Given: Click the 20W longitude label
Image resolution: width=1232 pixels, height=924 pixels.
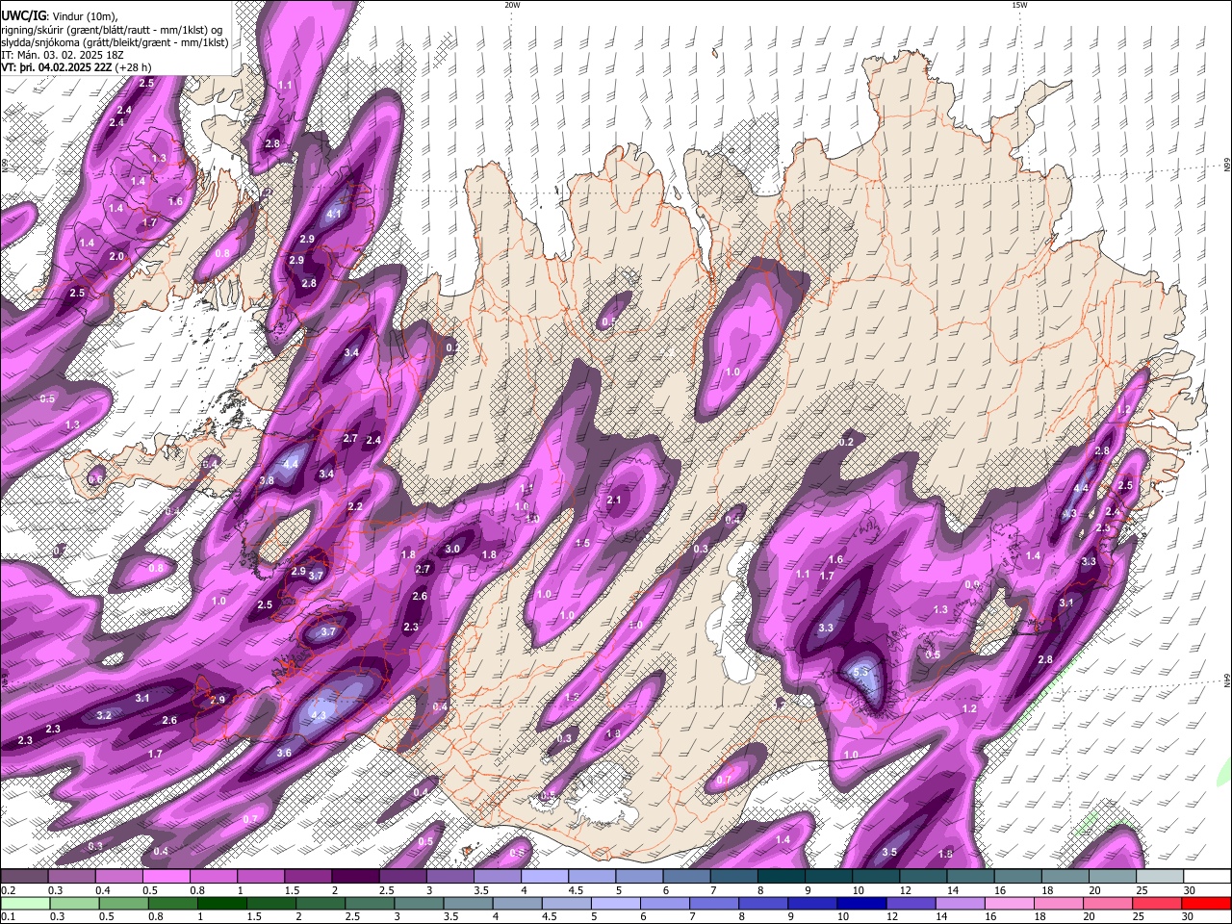Looking at the screenshot, I should coord(512,5).
